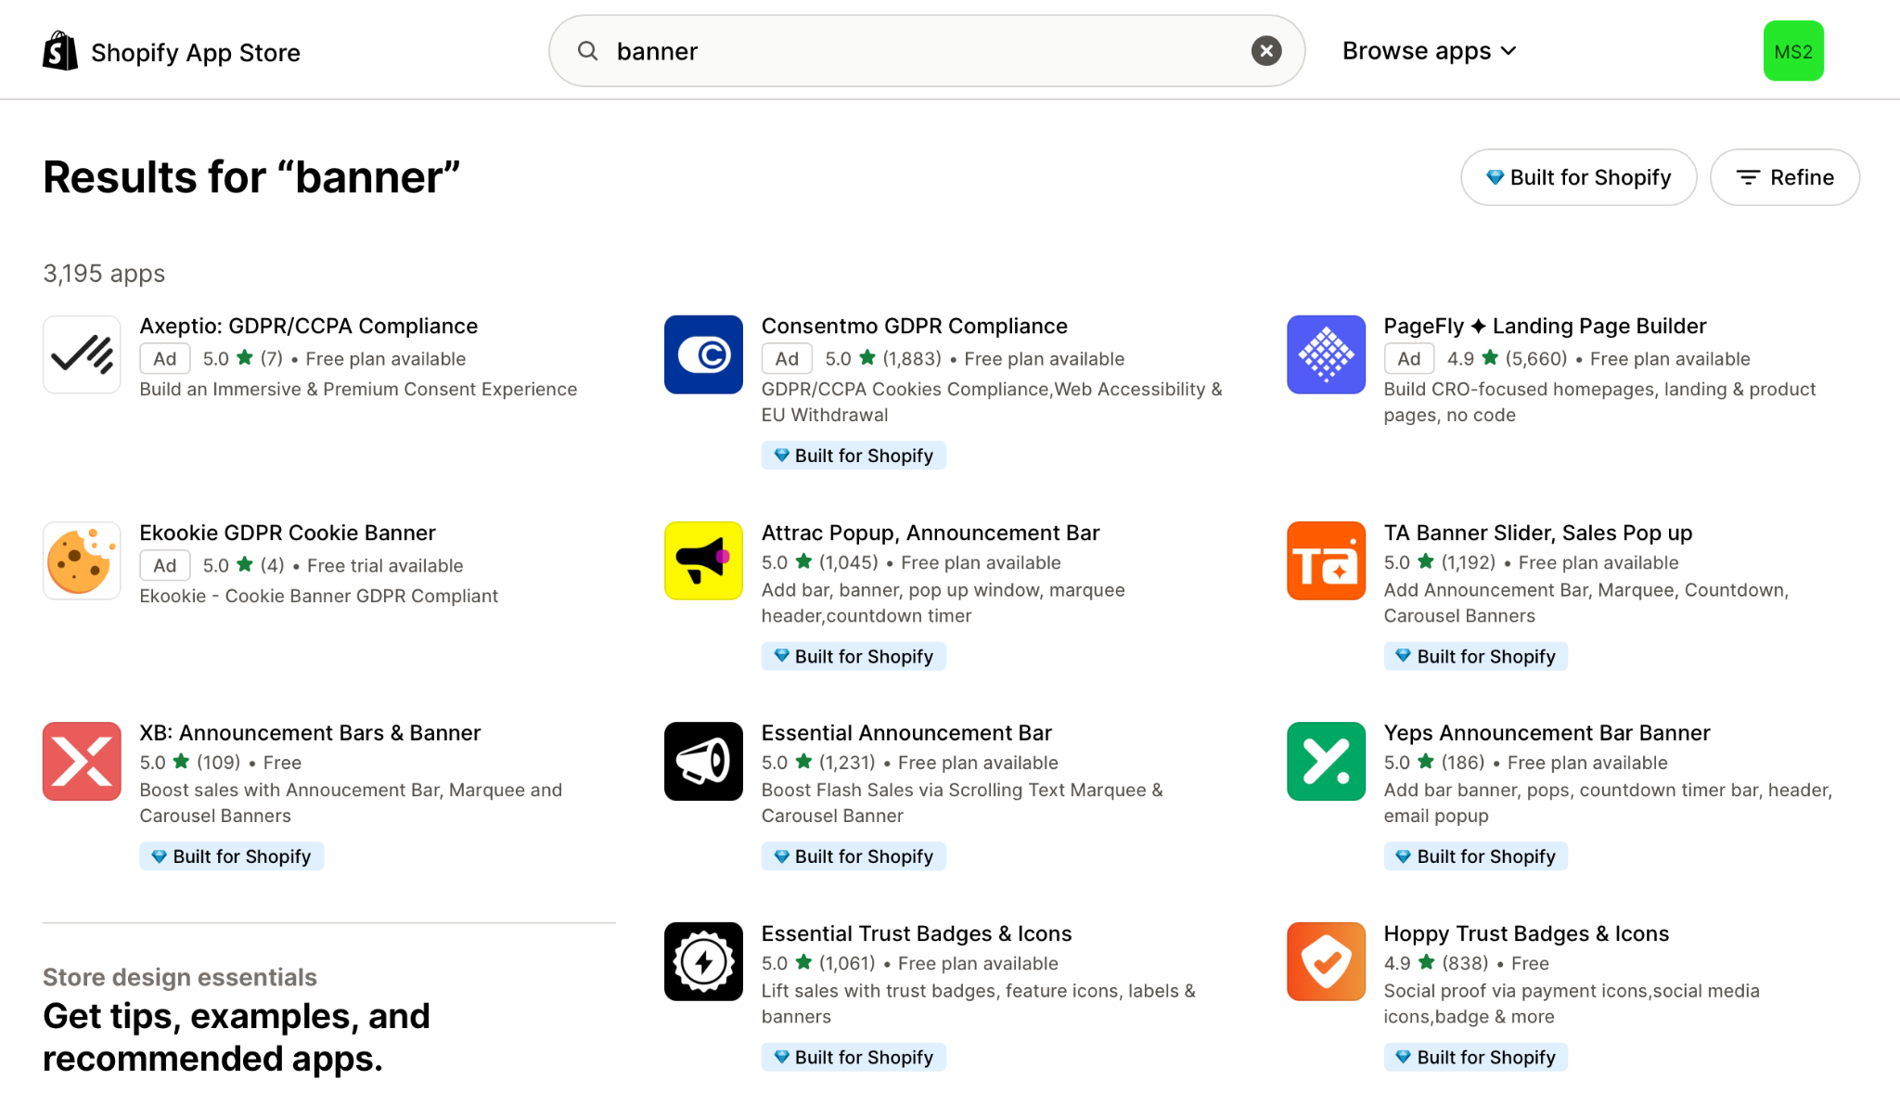Image resolution: width=1900 pixels, height=1106 pixels.
Task: Open Essential Trust Badges & Icons title
Action: [x=916, y=933]
